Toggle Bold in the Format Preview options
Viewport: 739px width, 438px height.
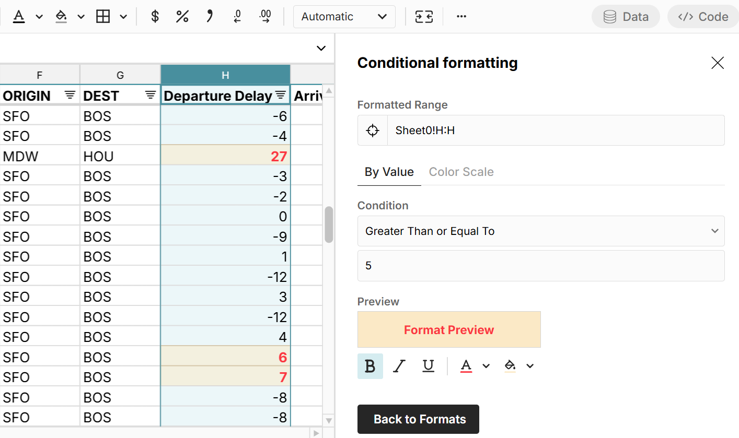[x=370, y=366]
